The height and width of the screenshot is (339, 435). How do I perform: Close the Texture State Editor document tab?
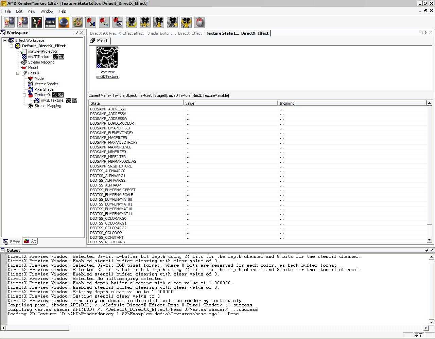tap(431, 33)
